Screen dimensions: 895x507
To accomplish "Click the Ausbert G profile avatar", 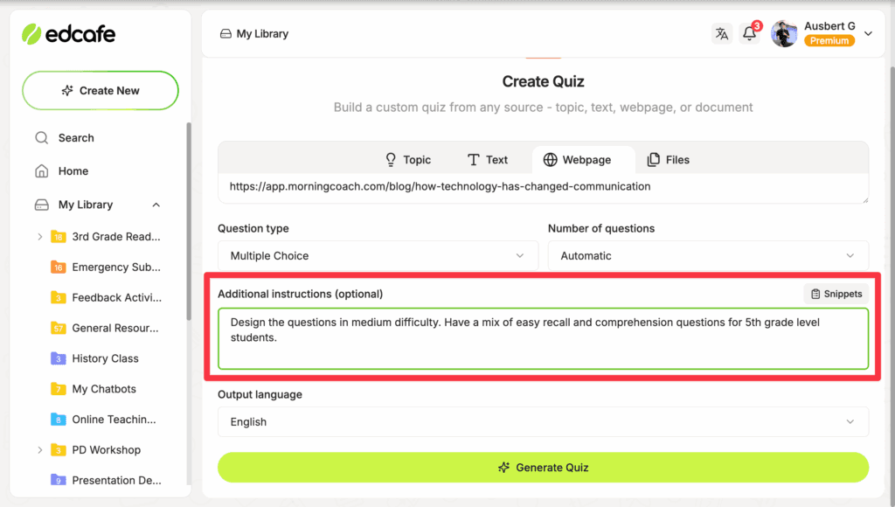I will click(784, 34).
